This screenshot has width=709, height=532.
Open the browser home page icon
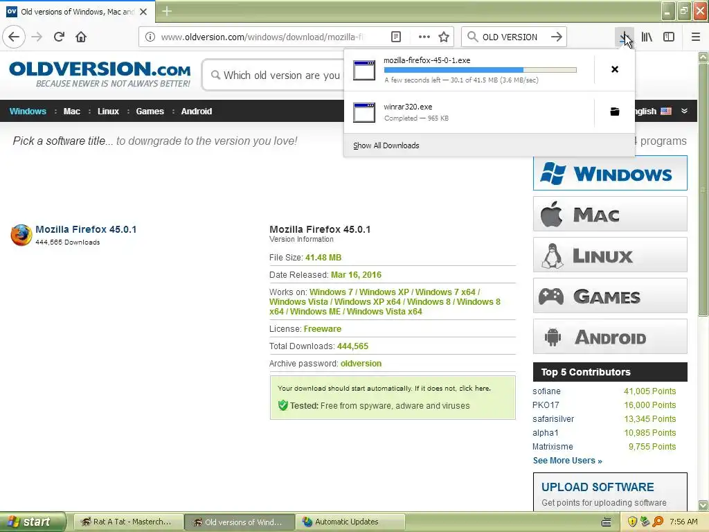[81, 37]
